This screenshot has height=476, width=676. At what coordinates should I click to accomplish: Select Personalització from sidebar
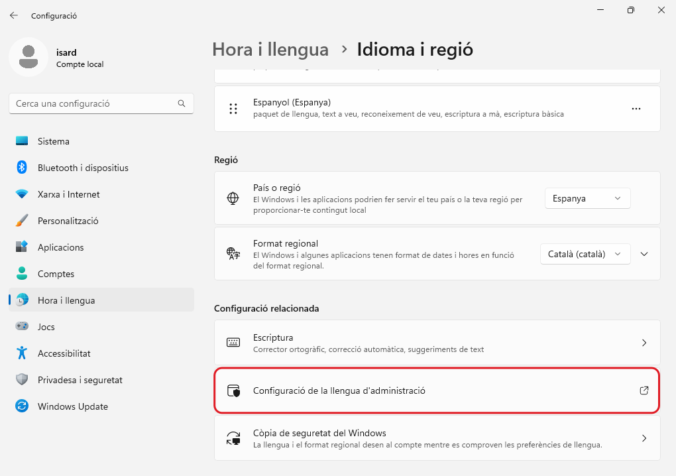coord(68,221)
